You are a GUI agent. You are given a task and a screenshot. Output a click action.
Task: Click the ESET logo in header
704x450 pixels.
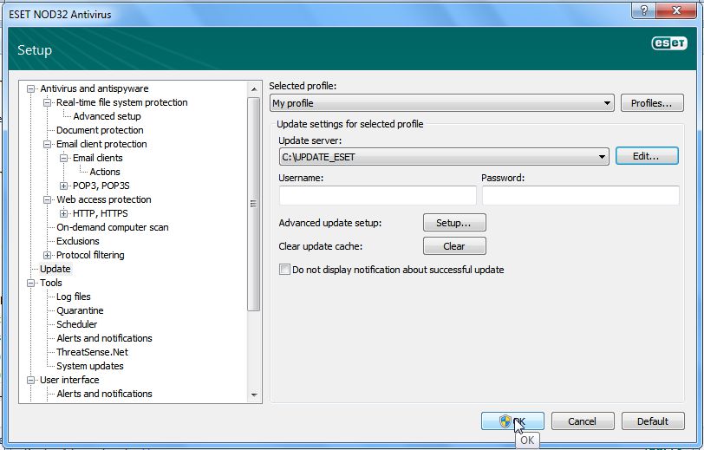[x=669, y=43]
